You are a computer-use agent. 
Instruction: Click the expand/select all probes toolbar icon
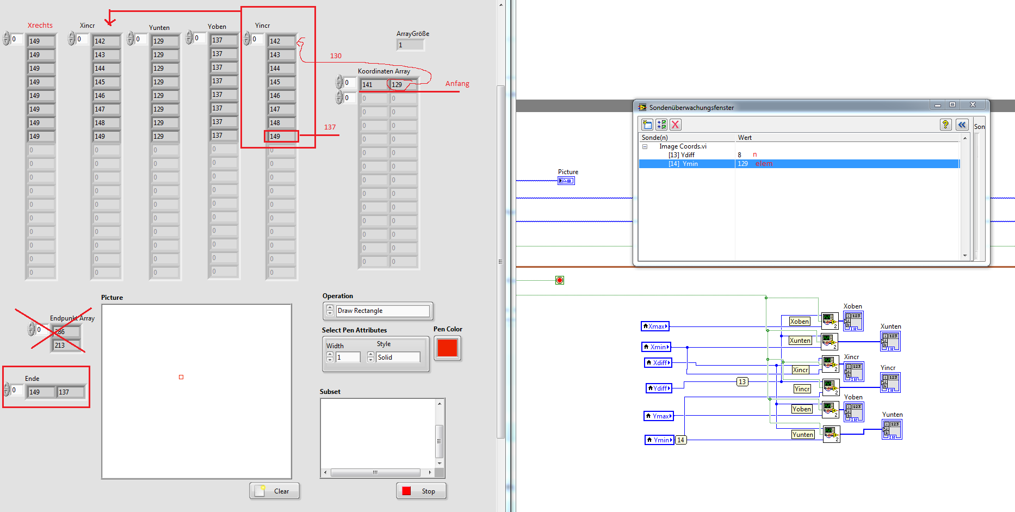[x=661, y=125]
